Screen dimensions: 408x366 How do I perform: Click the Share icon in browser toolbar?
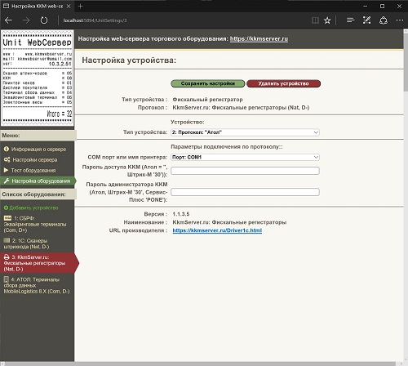click(384, 20)
